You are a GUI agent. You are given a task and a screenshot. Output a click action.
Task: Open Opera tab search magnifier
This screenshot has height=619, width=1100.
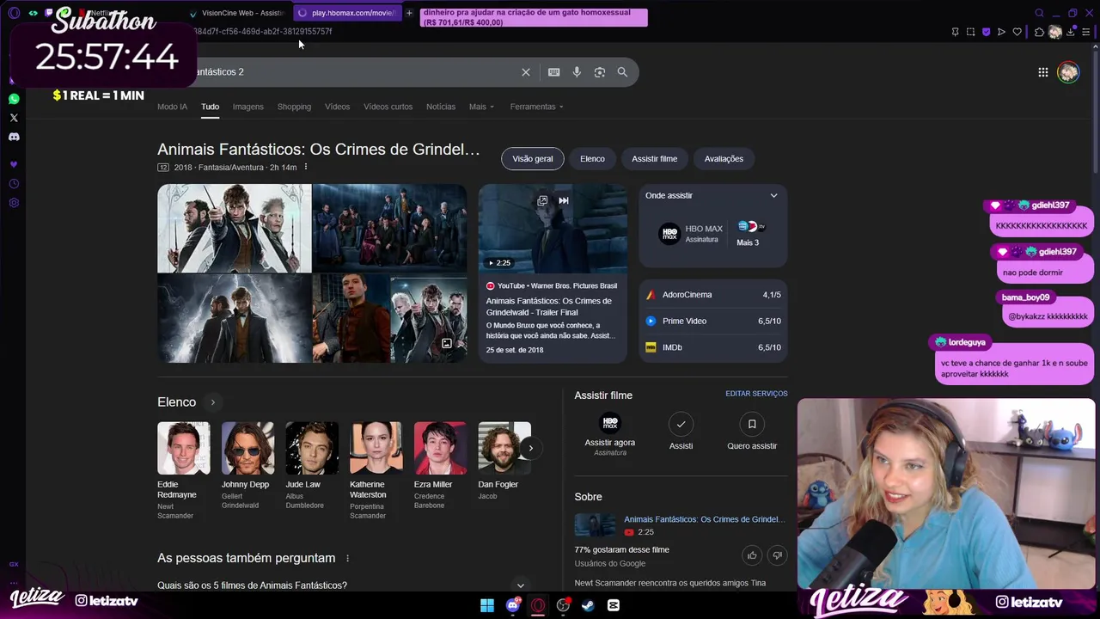[1039, 13]
